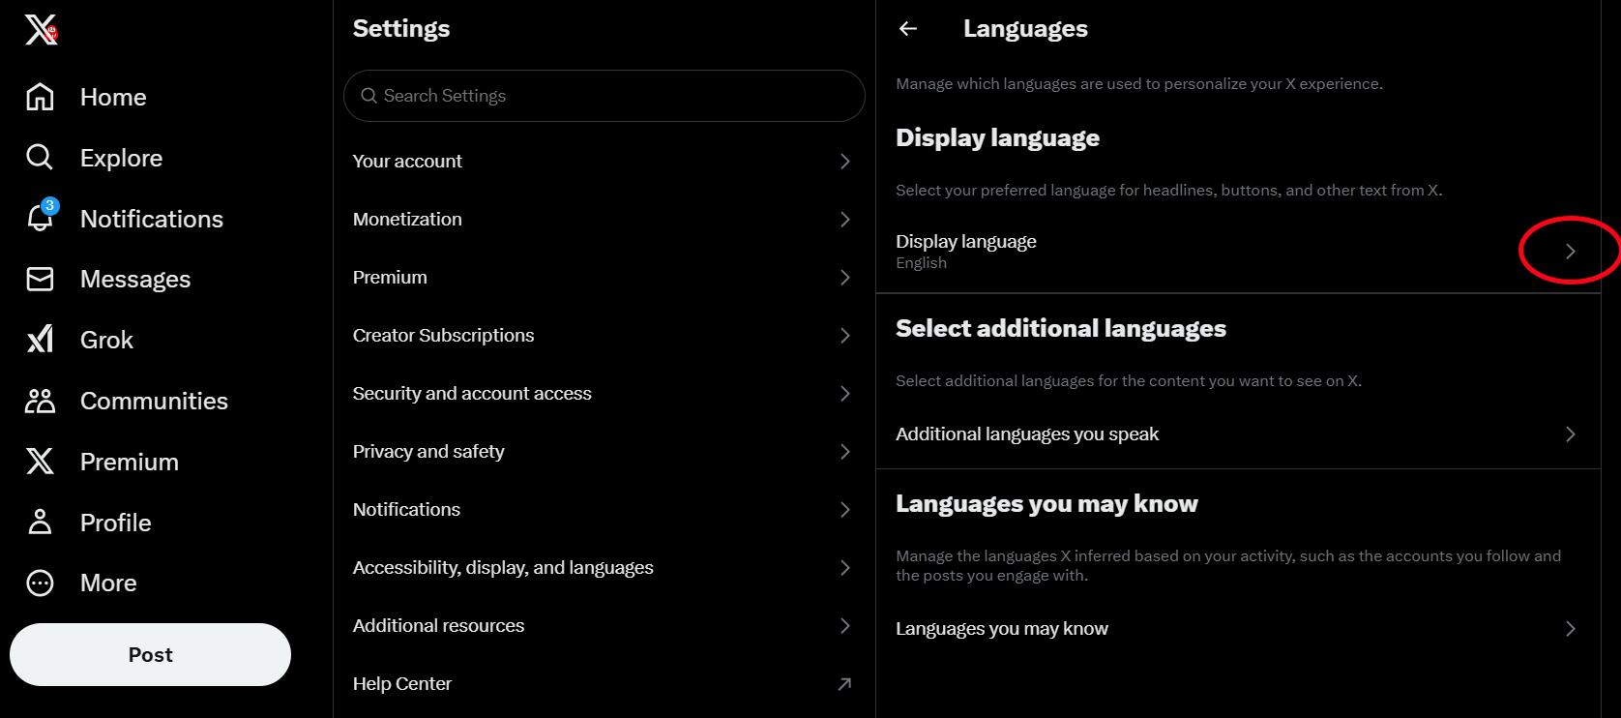Open Your account settings

click(x=602, y=162)
